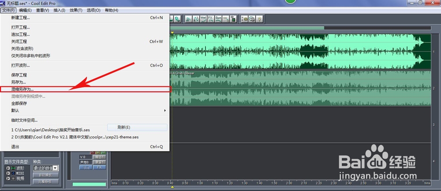The image size is (441, 191).
Task: Click the 1:00 mark on time ruler
Action: (200, 183)
